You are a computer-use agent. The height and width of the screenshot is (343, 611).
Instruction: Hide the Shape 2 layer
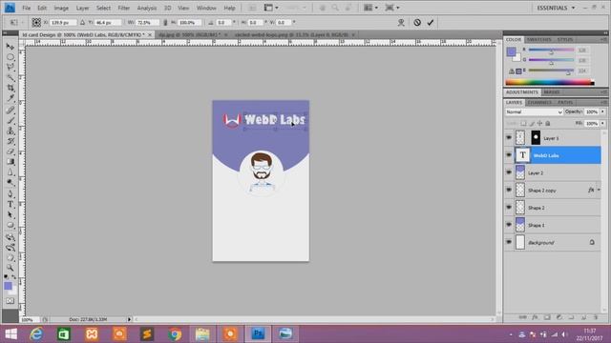pyautogui.click(x=509, y=208)
